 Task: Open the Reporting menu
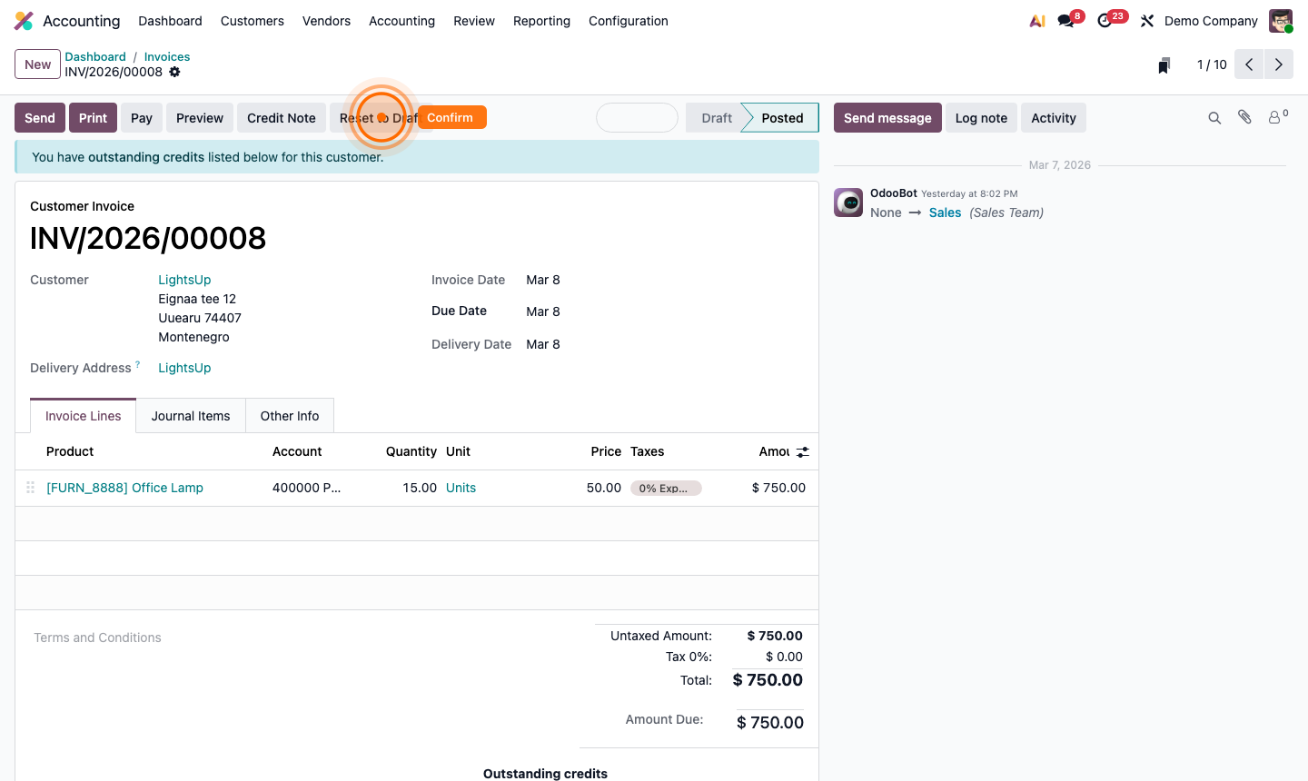coord(541,21)
